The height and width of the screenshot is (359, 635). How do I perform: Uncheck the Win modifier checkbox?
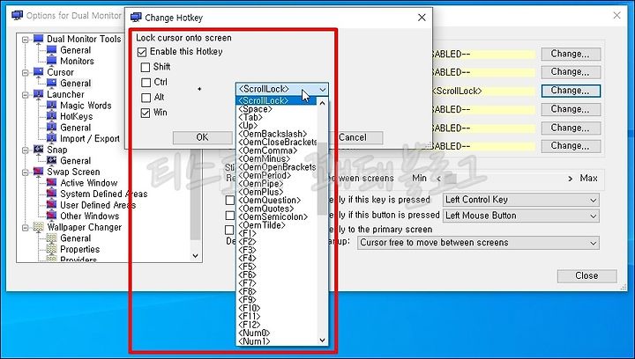pos(146,114)
